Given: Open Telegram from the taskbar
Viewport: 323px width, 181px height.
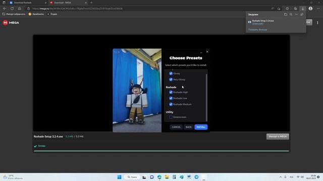Looking at the screenshot, I should [x=196, y=177].
